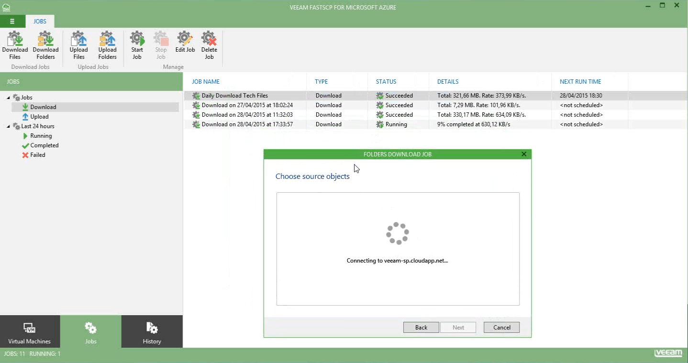The image size is (688, 363).
Task: Sort by TYPE column header
Action: [x=322, y=82]
